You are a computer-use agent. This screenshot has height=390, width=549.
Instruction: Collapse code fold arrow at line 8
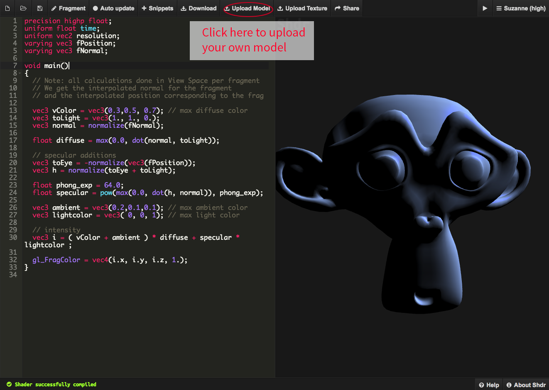point(20,73)
